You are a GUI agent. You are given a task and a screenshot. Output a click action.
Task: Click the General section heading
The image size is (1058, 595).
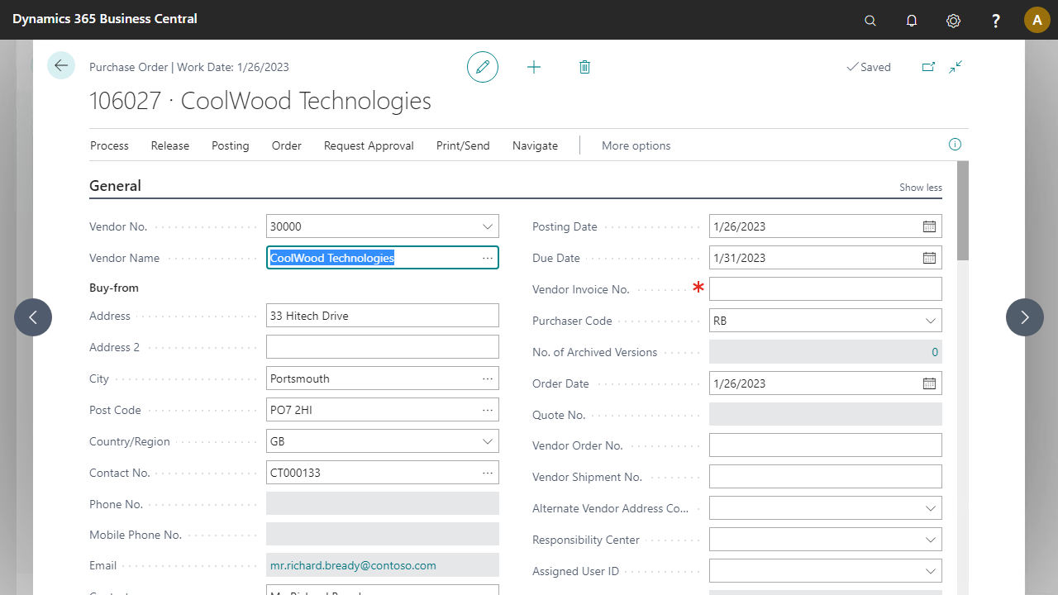click(x=115, y=186)
